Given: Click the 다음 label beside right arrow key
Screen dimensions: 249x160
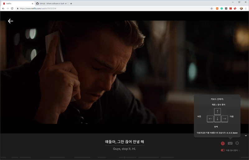Looking at the screenshot, I should (232, 117).
